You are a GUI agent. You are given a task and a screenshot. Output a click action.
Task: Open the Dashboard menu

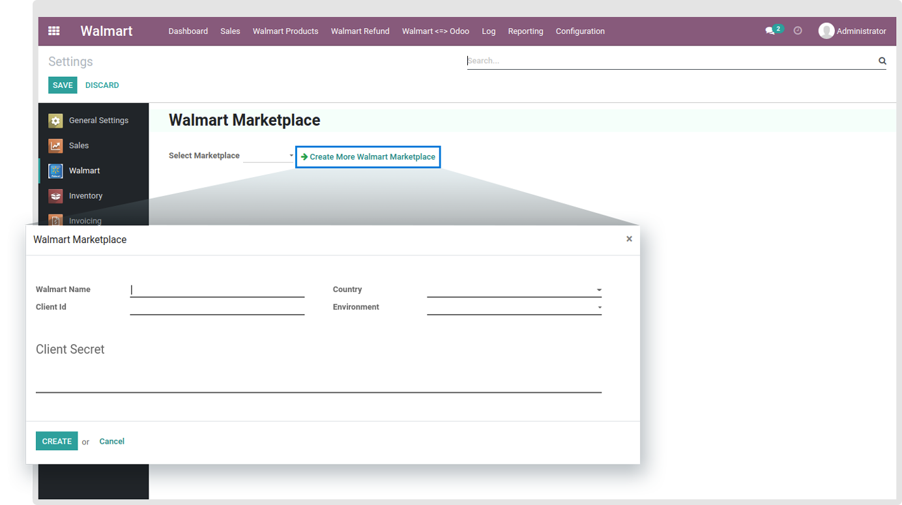pyautogui.click(x=188, y=31)
